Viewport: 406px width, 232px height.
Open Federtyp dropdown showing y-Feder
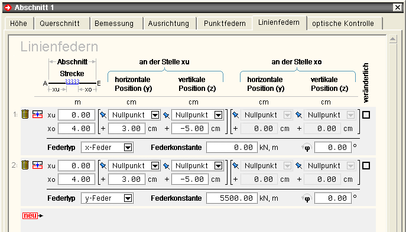(107, 198)
